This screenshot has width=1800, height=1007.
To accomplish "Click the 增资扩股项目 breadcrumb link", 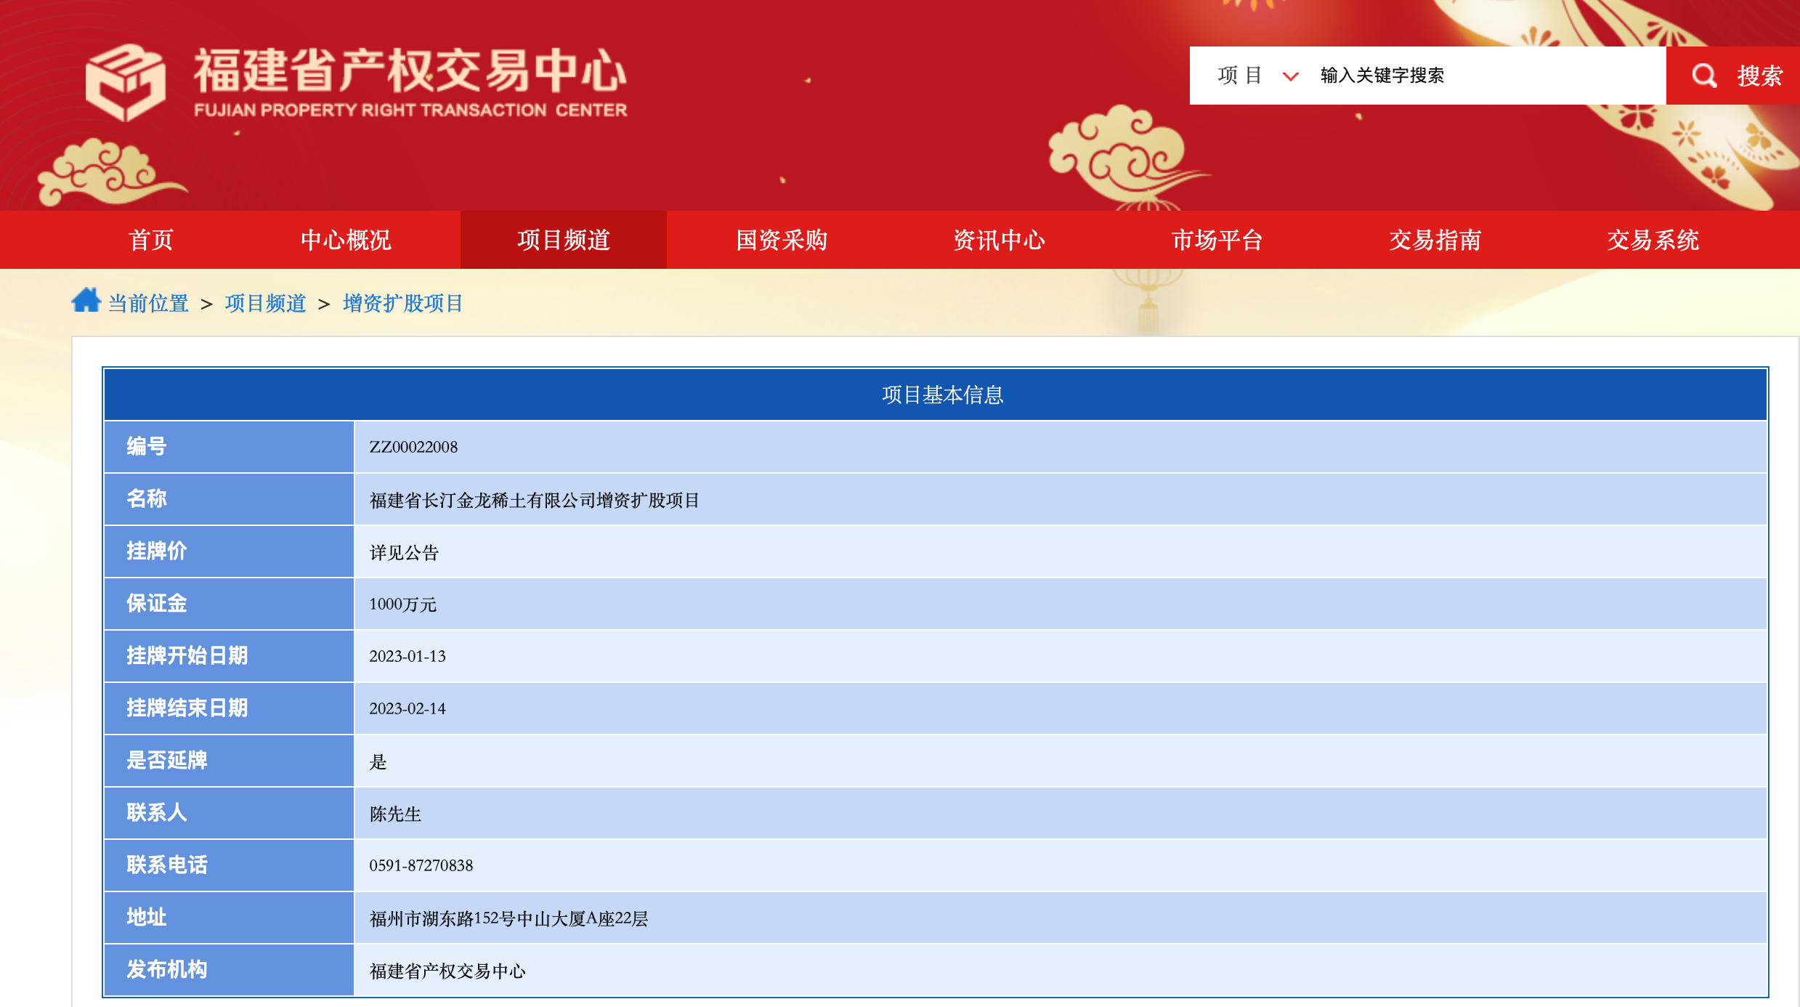I will [x=402, y=303].
